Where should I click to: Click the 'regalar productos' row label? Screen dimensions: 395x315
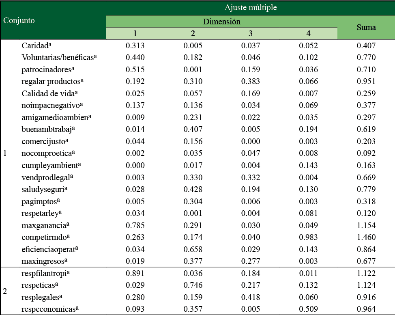[x=47, y=82]
